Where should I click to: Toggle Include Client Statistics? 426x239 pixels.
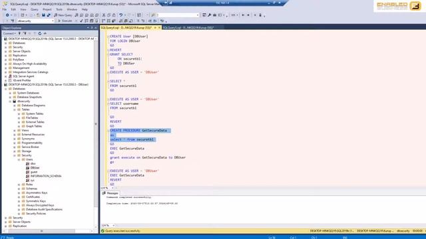click(114, 21)
